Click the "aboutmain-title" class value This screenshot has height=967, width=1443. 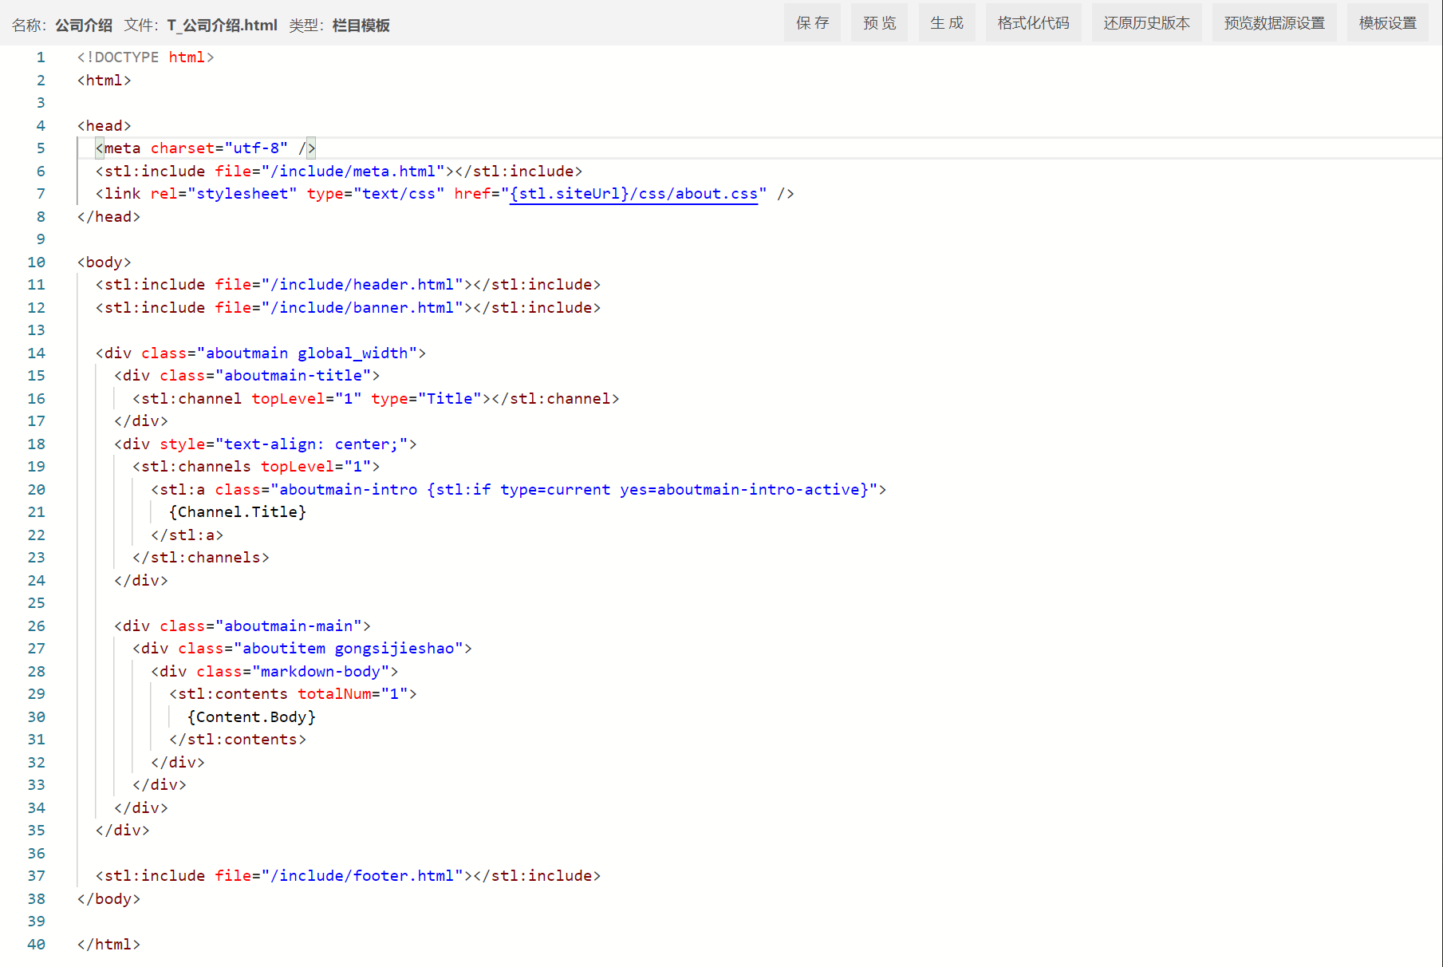click(x=293, y=376)
